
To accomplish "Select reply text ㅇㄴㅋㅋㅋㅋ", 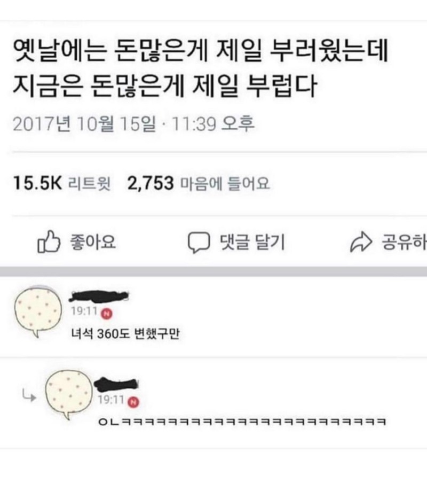I will click(x=242, y=422).
